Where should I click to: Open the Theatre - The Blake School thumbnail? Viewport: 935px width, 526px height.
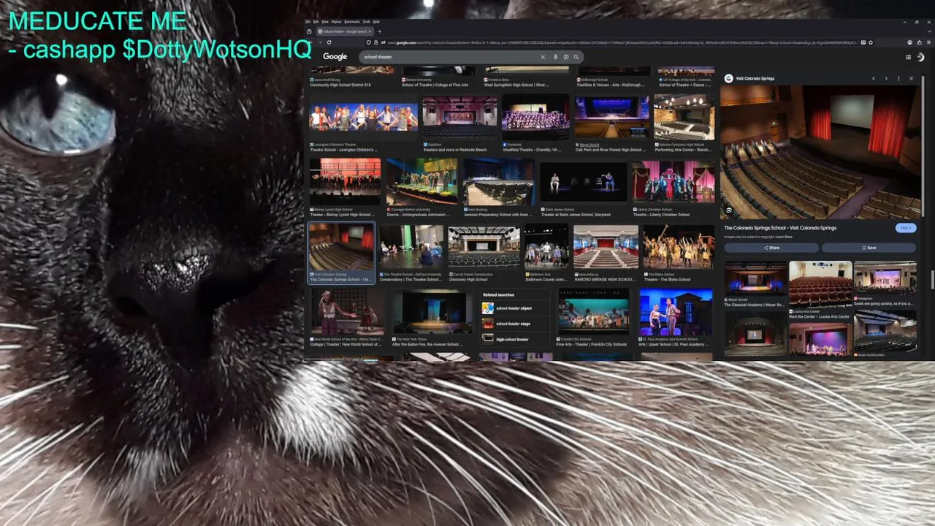pyautogui.click(x=679, y=247)
